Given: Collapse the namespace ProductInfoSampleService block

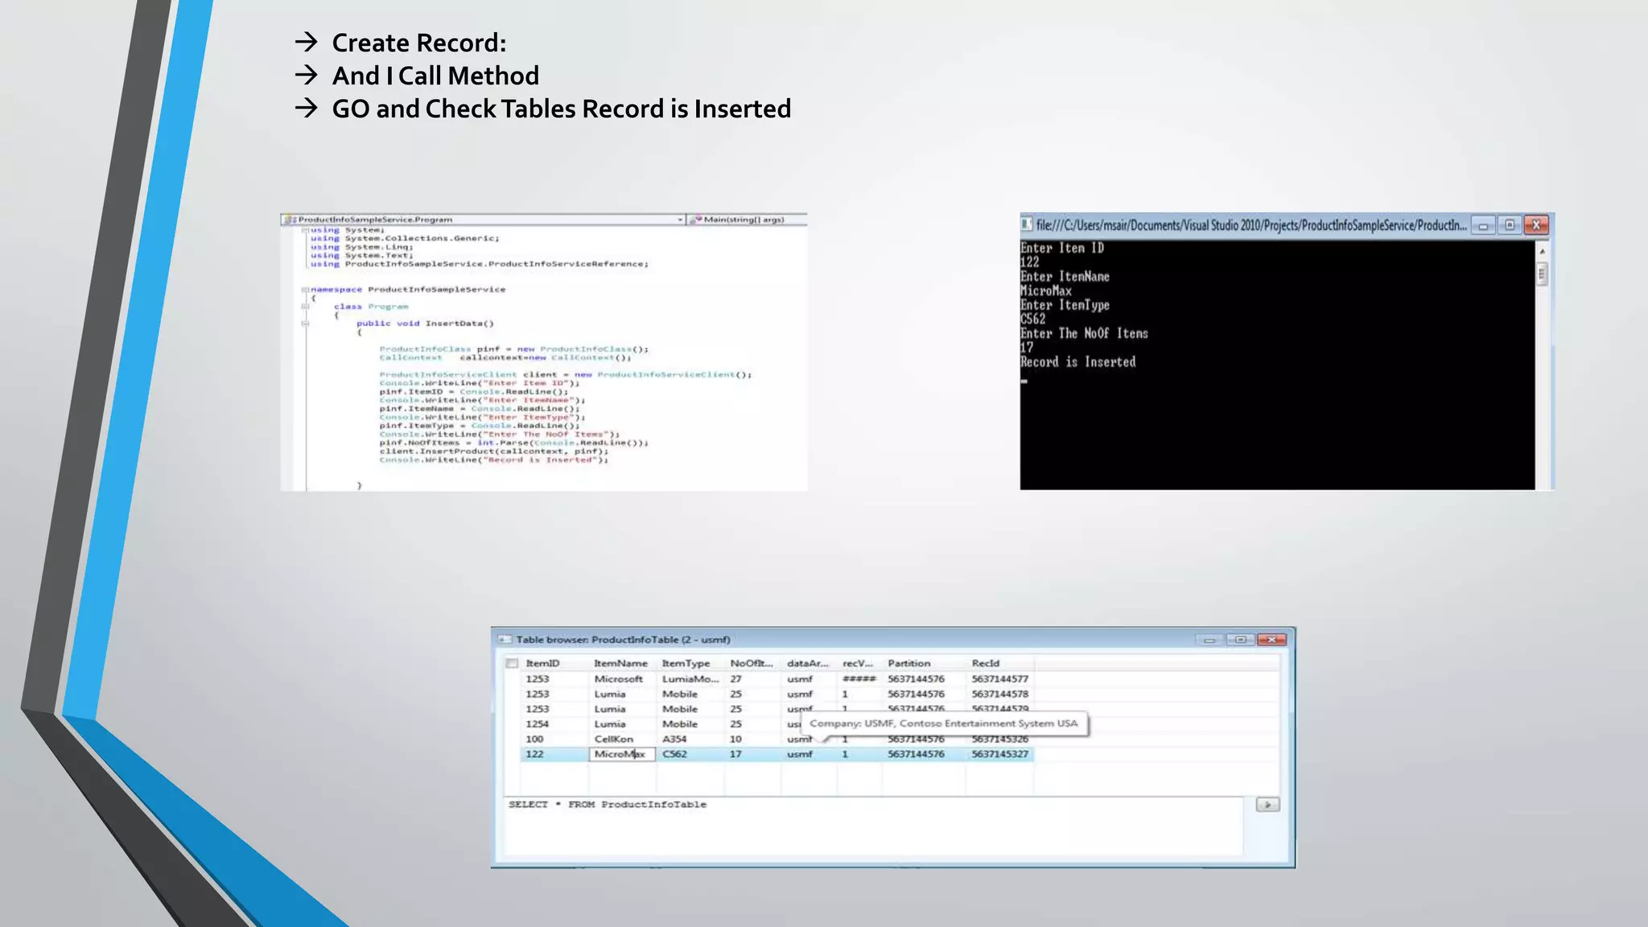Looking at the screenshot, I should (306, 290).
